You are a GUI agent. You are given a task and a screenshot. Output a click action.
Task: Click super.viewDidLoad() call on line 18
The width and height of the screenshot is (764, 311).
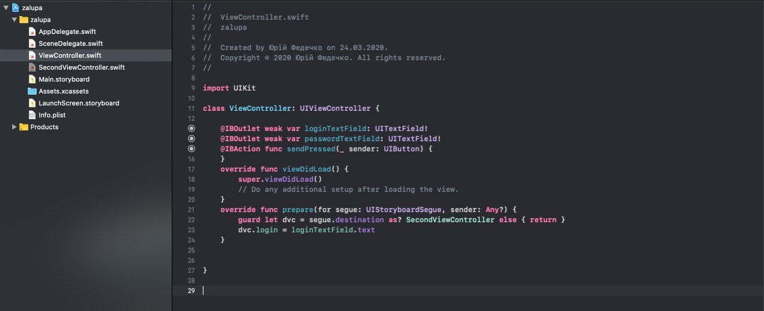coord(280,179)
